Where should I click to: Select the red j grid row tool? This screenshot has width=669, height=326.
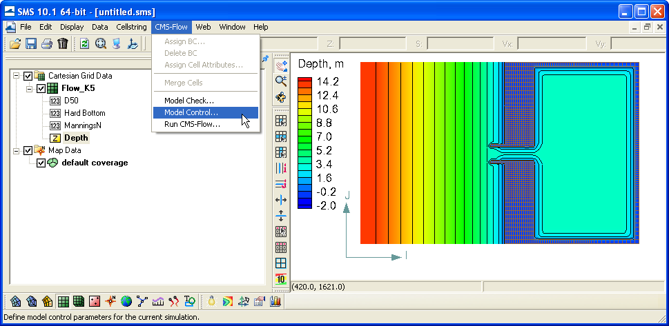pyautogui.click(x=281, y=184)
